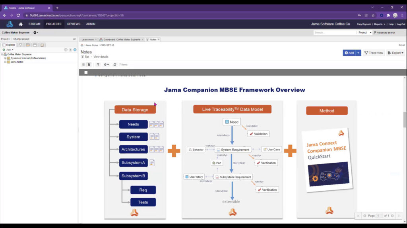Image resolution: width=407 pixels, height=228 pixels.
Task: Click the grey circle icon in explorer toolbar
Action: [x=66, y=49]
